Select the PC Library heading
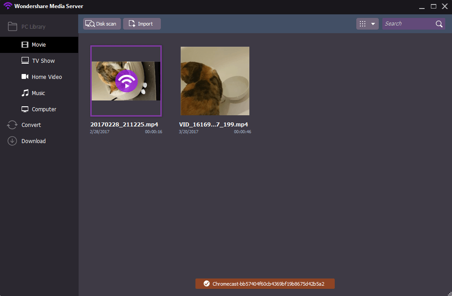The height and width of the screenshot is (296, 452). click(x=33, y=27)
